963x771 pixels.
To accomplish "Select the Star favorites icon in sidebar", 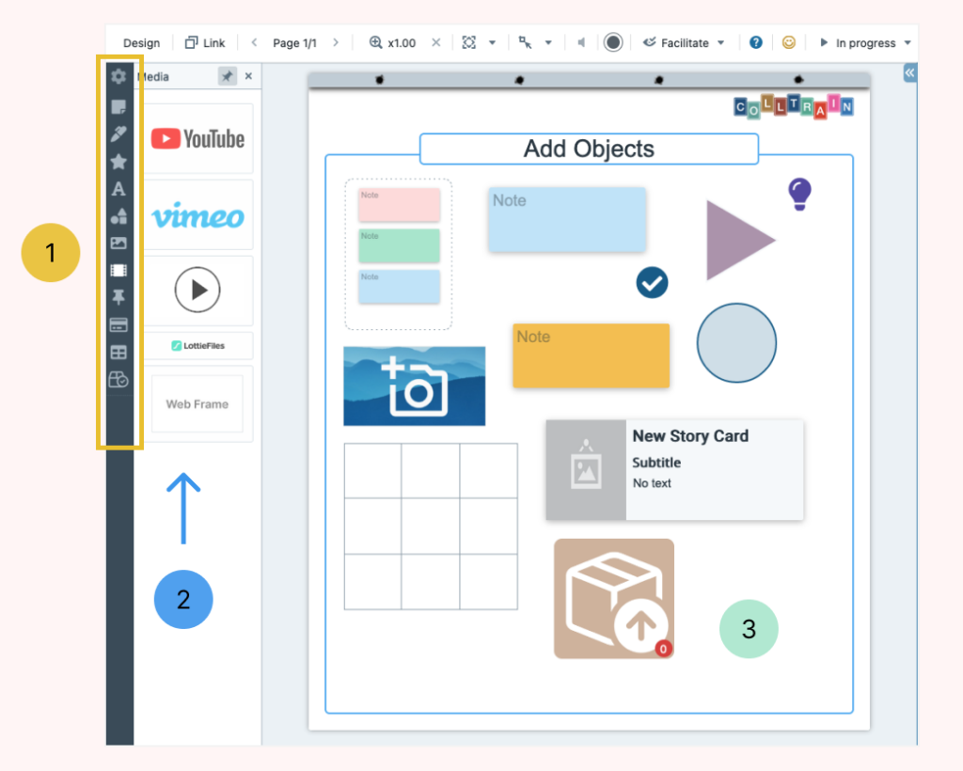I will (x=118, y=161).
